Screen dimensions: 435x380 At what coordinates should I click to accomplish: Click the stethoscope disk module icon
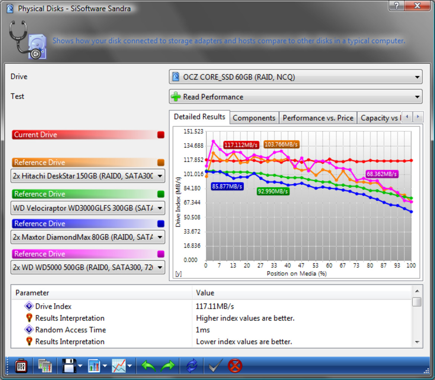coord(28,40)
